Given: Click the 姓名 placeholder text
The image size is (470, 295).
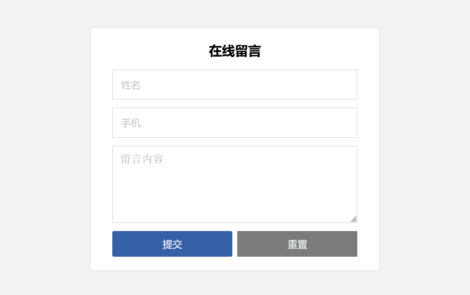Looking at the screenshot, I should 131,85.
